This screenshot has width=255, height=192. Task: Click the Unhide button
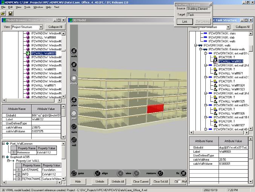pos(100,181)
